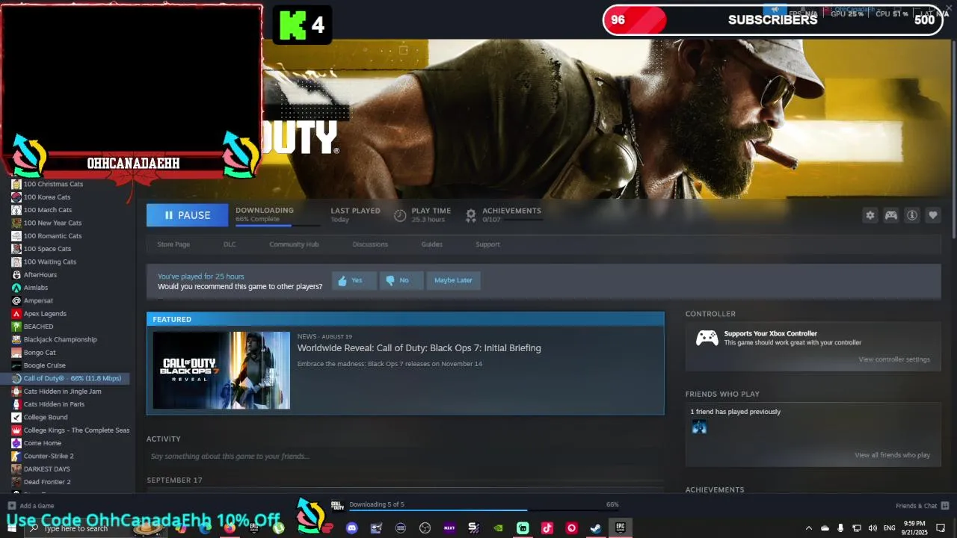Open Steam from the taskbar

click(x=596, y=528)
